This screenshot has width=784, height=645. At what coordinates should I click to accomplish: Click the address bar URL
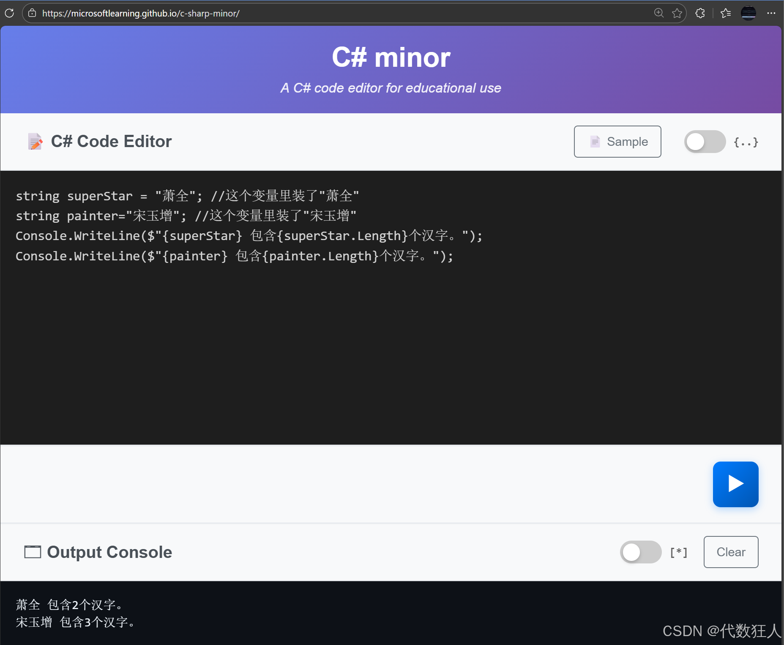(140, 13)
